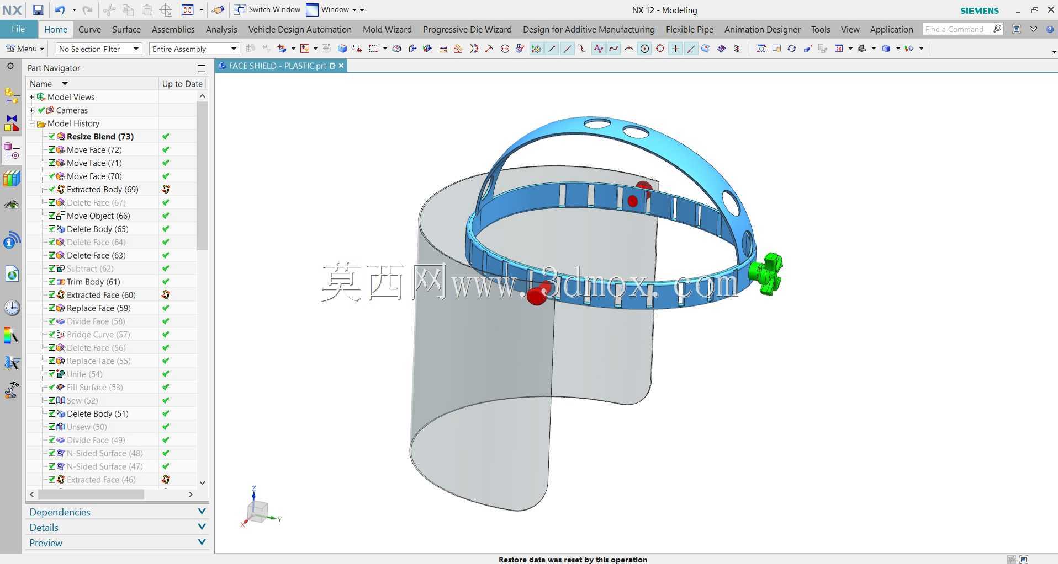This screenshot has height=564, width=1058.
Task: Click the navigator horizontal scrollbar thumb
Action: 91,495
